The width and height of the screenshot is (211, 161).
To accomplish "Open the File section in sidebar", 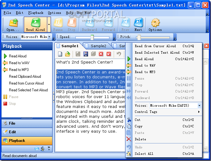I will [27, 123].
